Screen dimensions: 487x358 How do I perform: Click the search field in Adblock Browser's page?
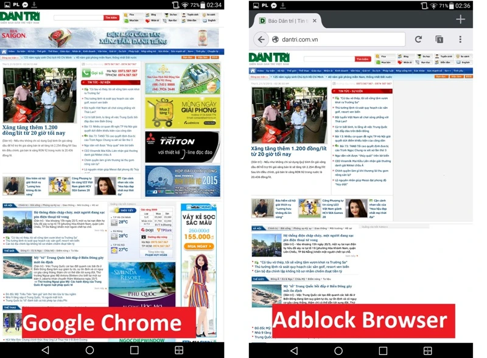[x=329, y=58]
